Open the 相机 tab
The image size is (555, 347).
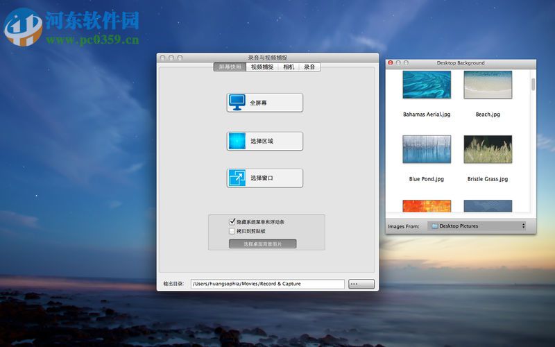(x=289, y=67)
